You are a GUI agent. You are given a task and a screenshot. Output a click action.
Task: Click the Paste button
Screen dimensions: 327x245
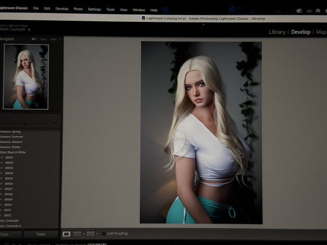pyautogui.click(x=41, y=234)
